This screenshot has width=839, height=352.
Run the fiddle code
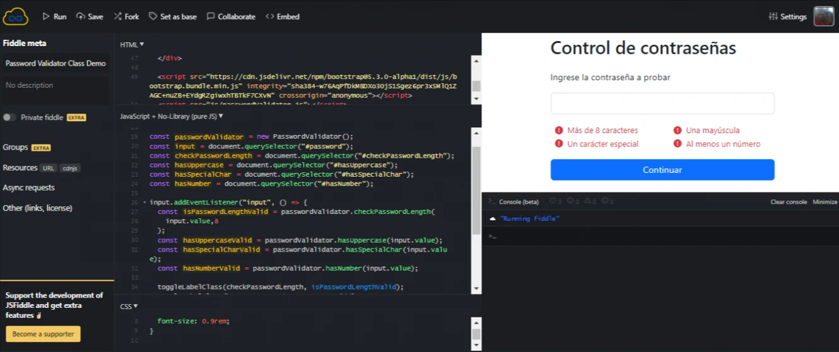click(x=54, y=16)
